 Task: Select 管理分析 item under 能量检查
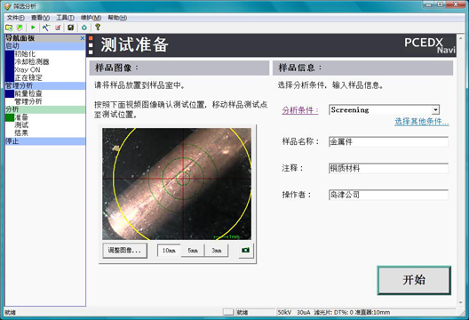[28, 101]
